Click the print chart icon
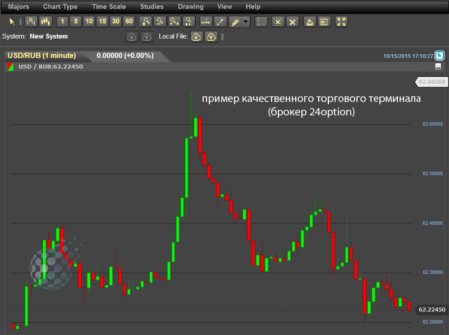 tap(310, 22)
